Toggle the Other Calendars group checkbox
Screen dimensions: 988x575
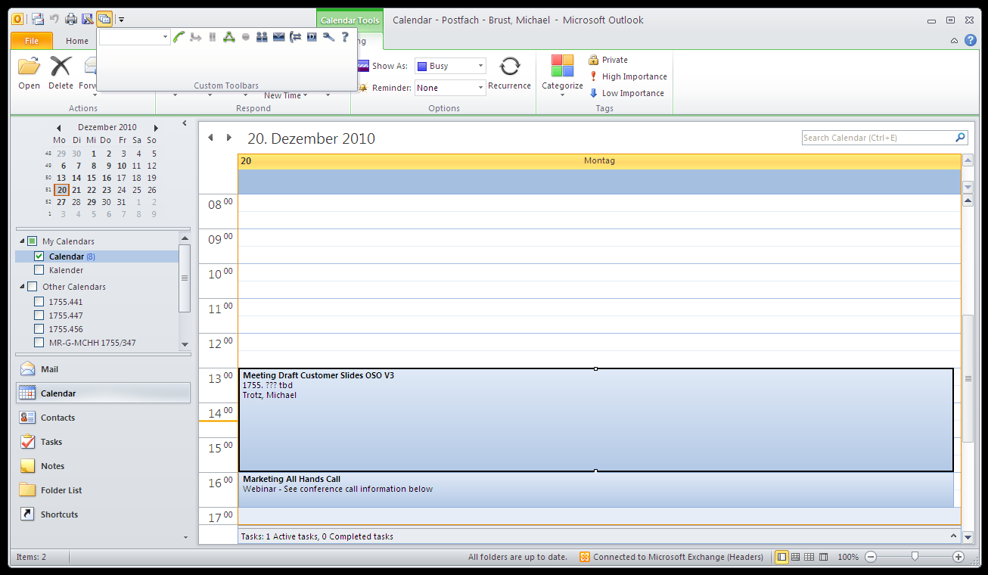(x=32, y=287)
